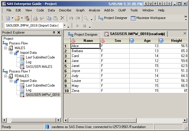The height and width of the screenshot is (131, 189).
Task: Click the Delete X toolbar icon
Action: [62, 18]
